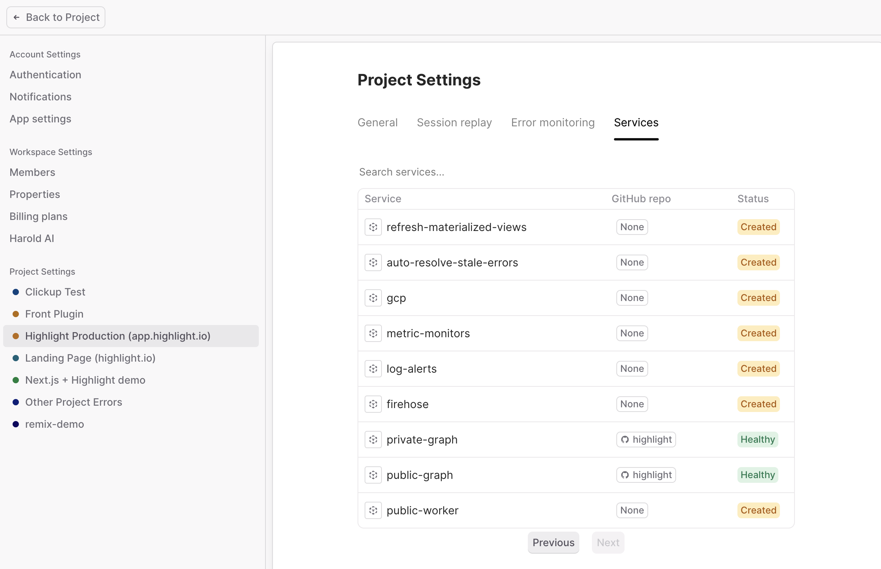This screenshot has height=569, width=881.
Task: Open Landing Page (highlight.io) project settings
Action: coord(90,358)
